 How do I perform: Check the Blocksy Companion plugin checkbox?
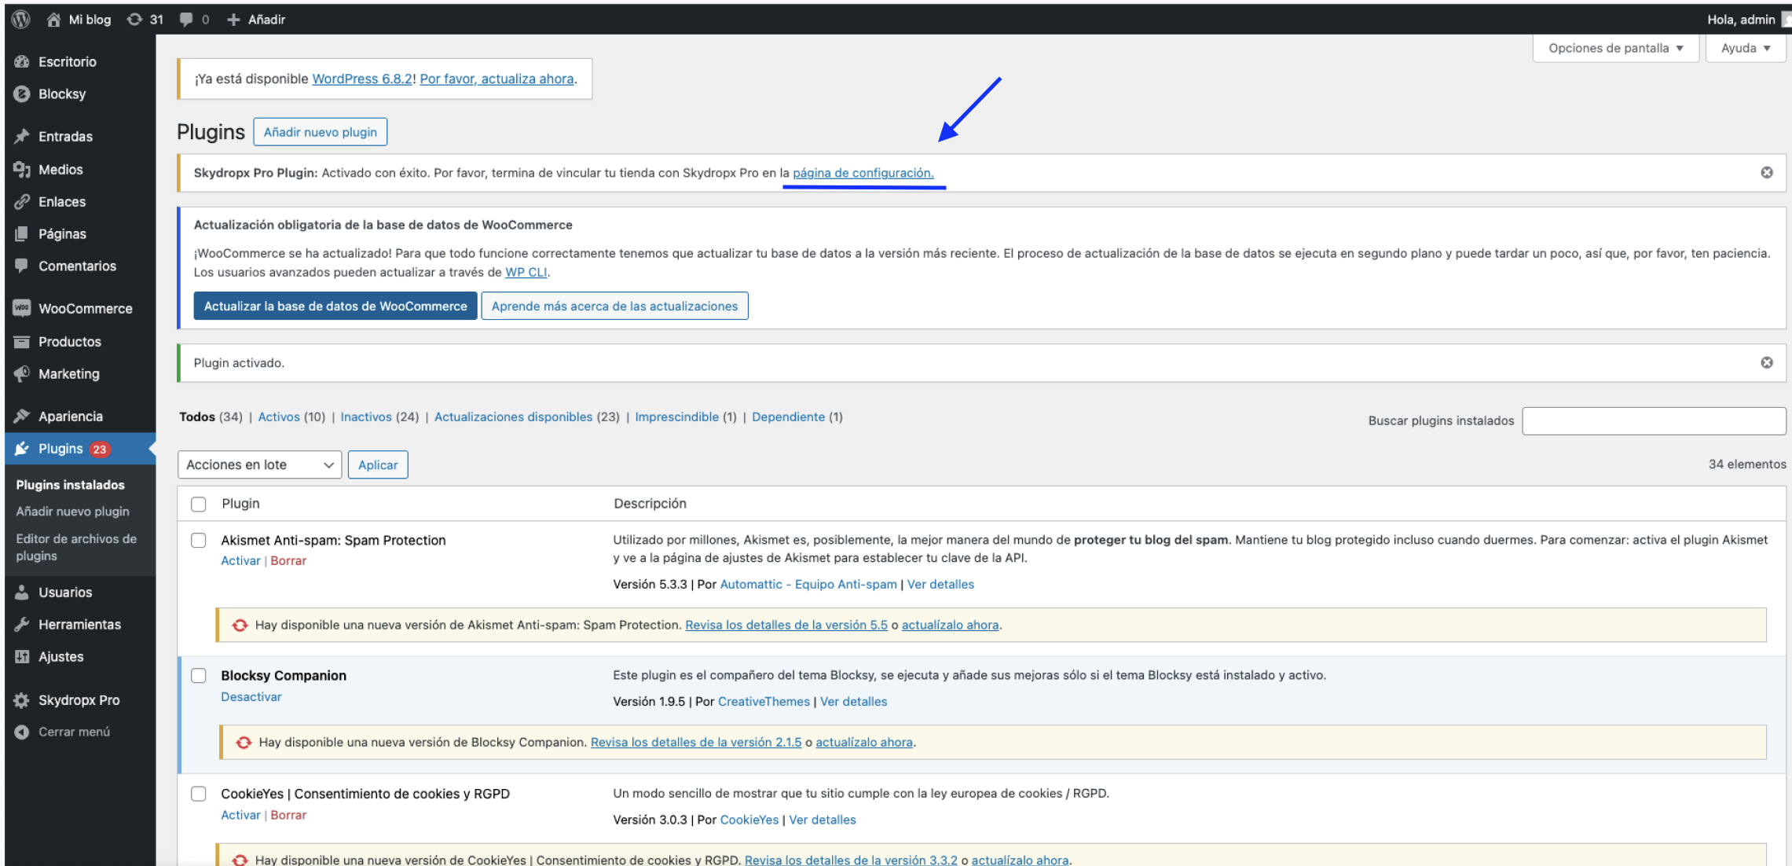pos(199,675)
